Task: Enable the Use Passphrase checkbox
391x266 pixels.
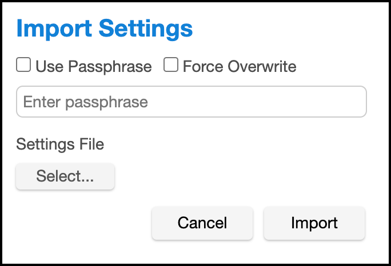Action: [23, 66]
